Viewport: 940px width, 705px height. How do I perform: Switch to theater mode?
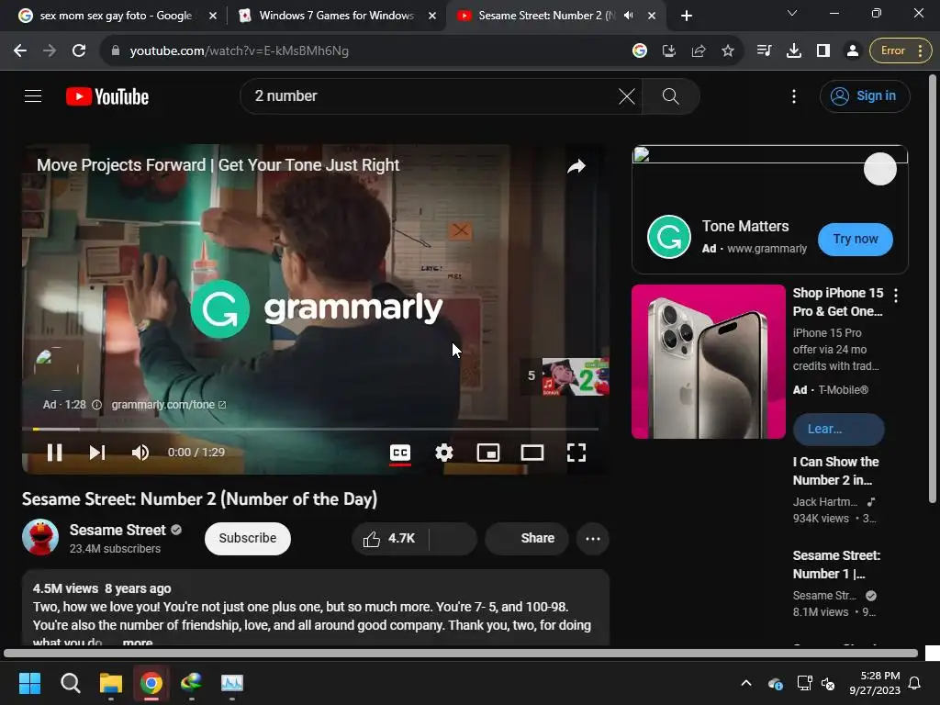[x=532, y=453]
